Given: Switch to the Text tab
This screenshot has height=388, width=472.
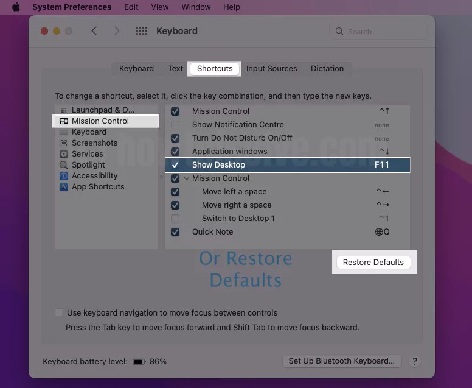Looking at the screenshot, I should point(176,68).
